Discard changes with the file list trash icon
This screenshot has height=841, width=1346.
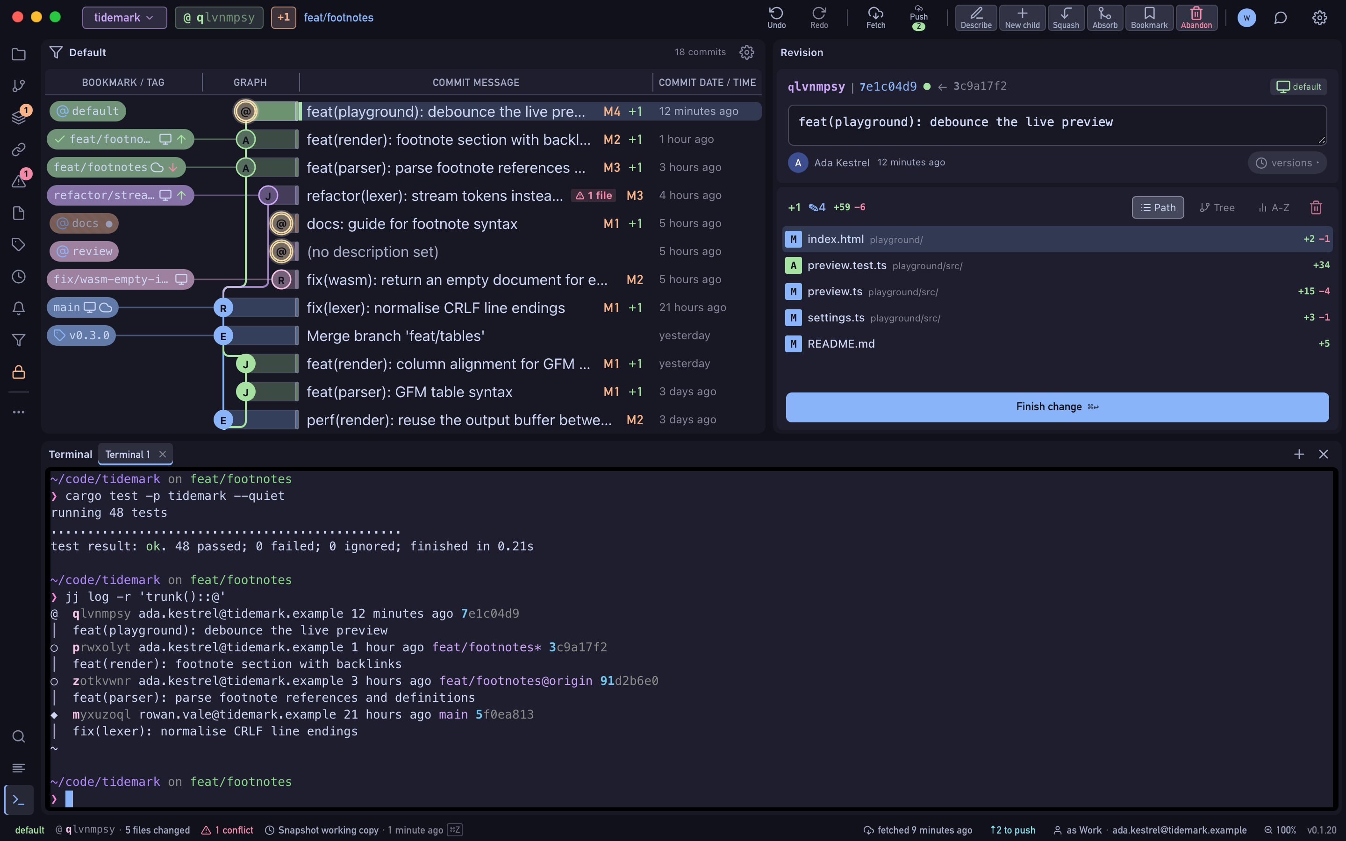coord(1316,207)
